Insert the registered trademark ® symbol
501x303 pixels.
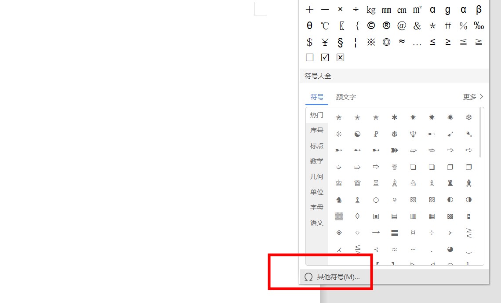pos(386,26)
